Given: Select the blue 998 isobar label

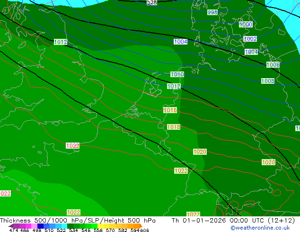Looking at the screenshot, I should tap(212, 12).
